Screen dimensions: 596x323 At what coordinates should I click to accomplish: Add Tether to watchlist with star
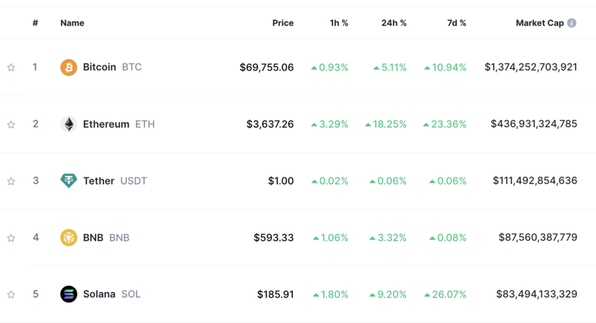(x=11, y=181)
